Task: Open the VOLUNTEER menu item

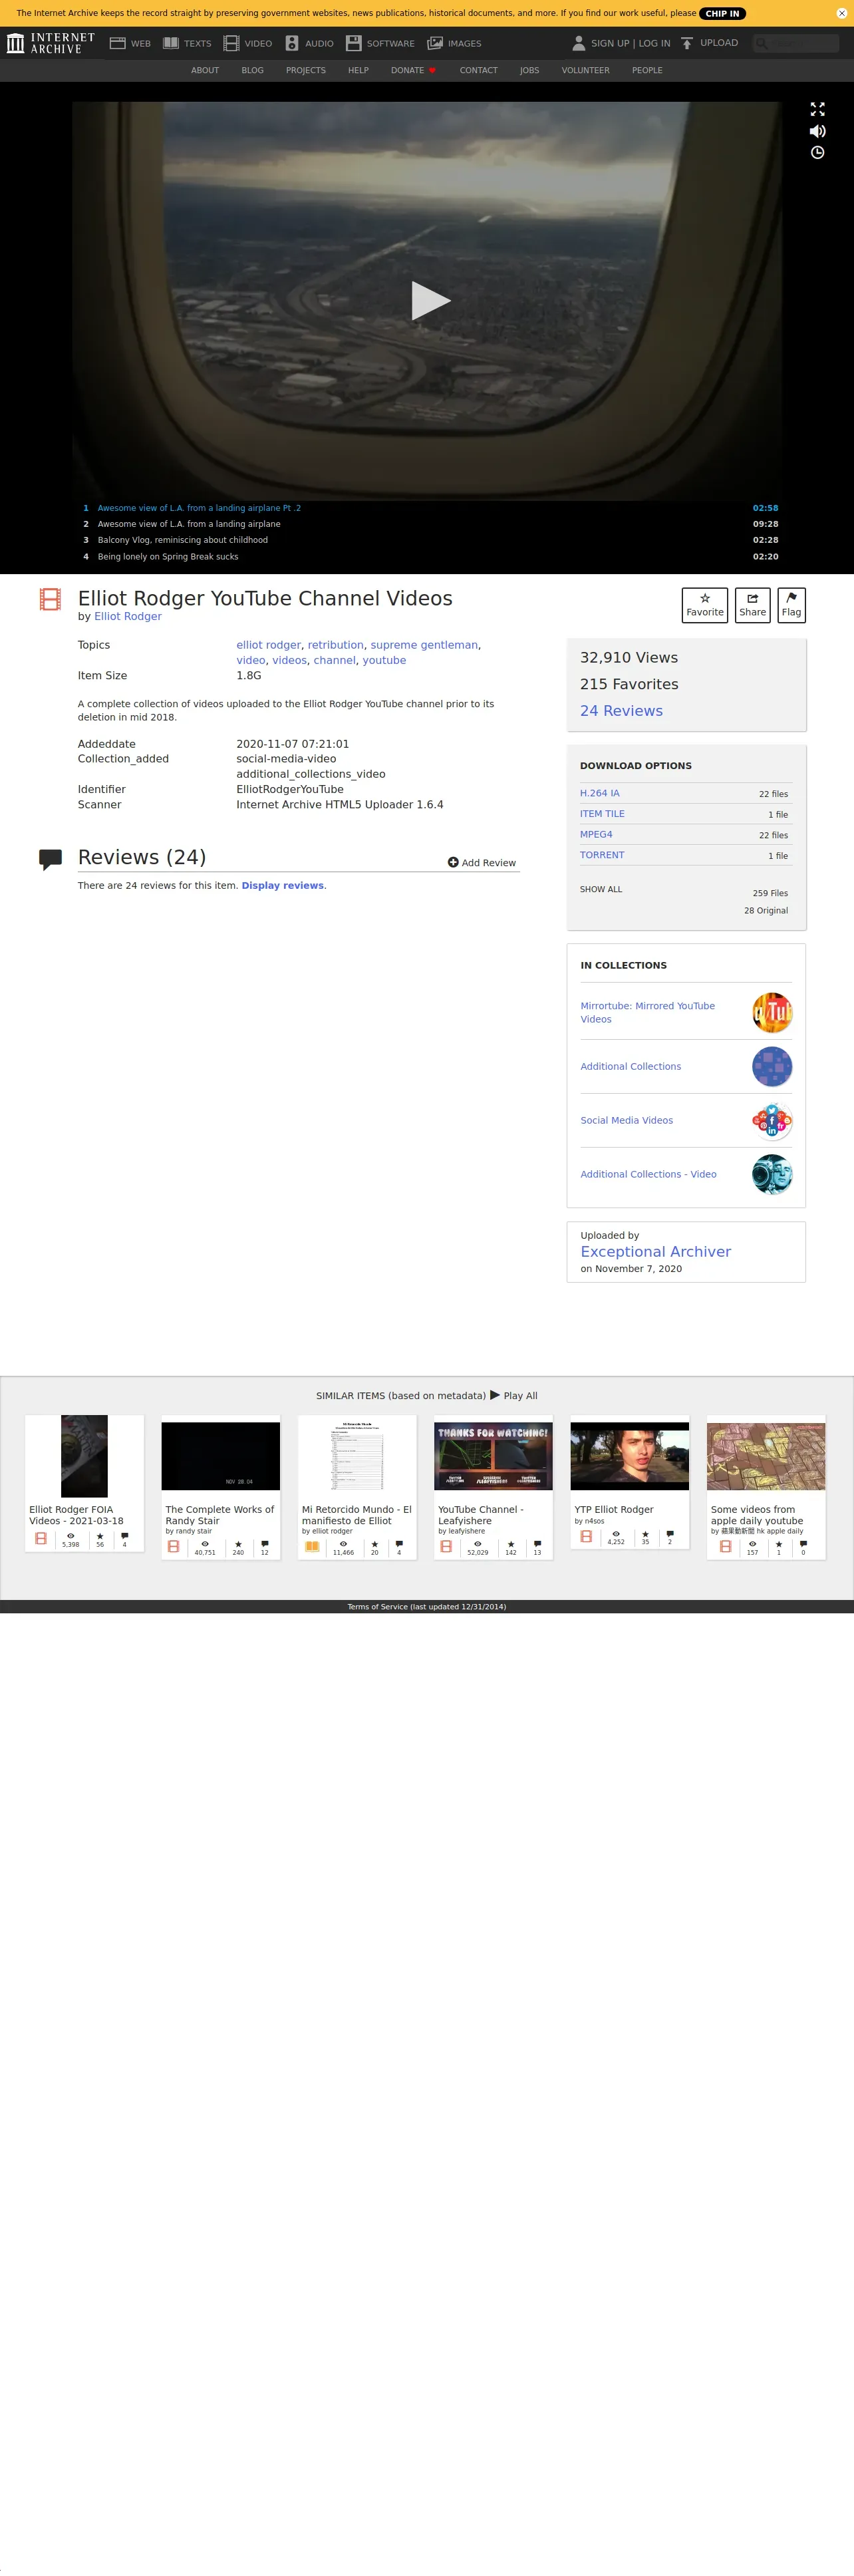Action: click(x=585, y=70)
